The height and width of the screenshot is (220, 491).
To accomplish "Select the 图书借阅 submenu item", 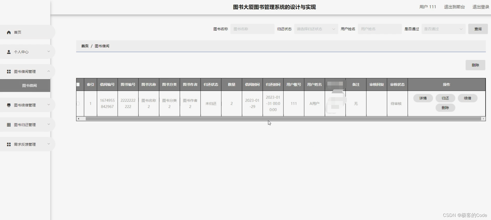I will [x=25, y=86].
